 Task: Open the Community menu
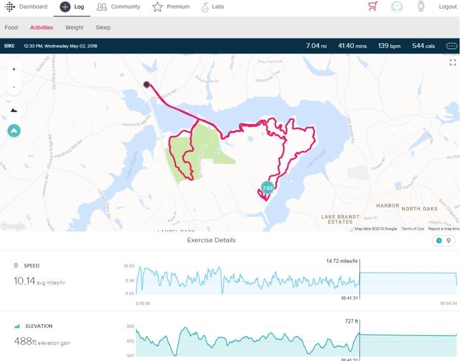coord(118,7)
